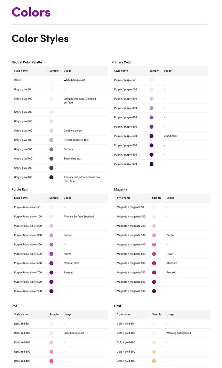Select the Red / red-400 color swatch
222x368 pixels.
pyautogui.click(x=51, y=361)
